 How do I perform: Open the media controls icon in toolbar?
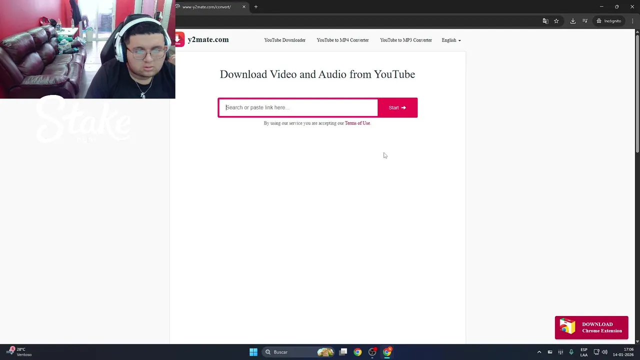click(x=585, y=21)
